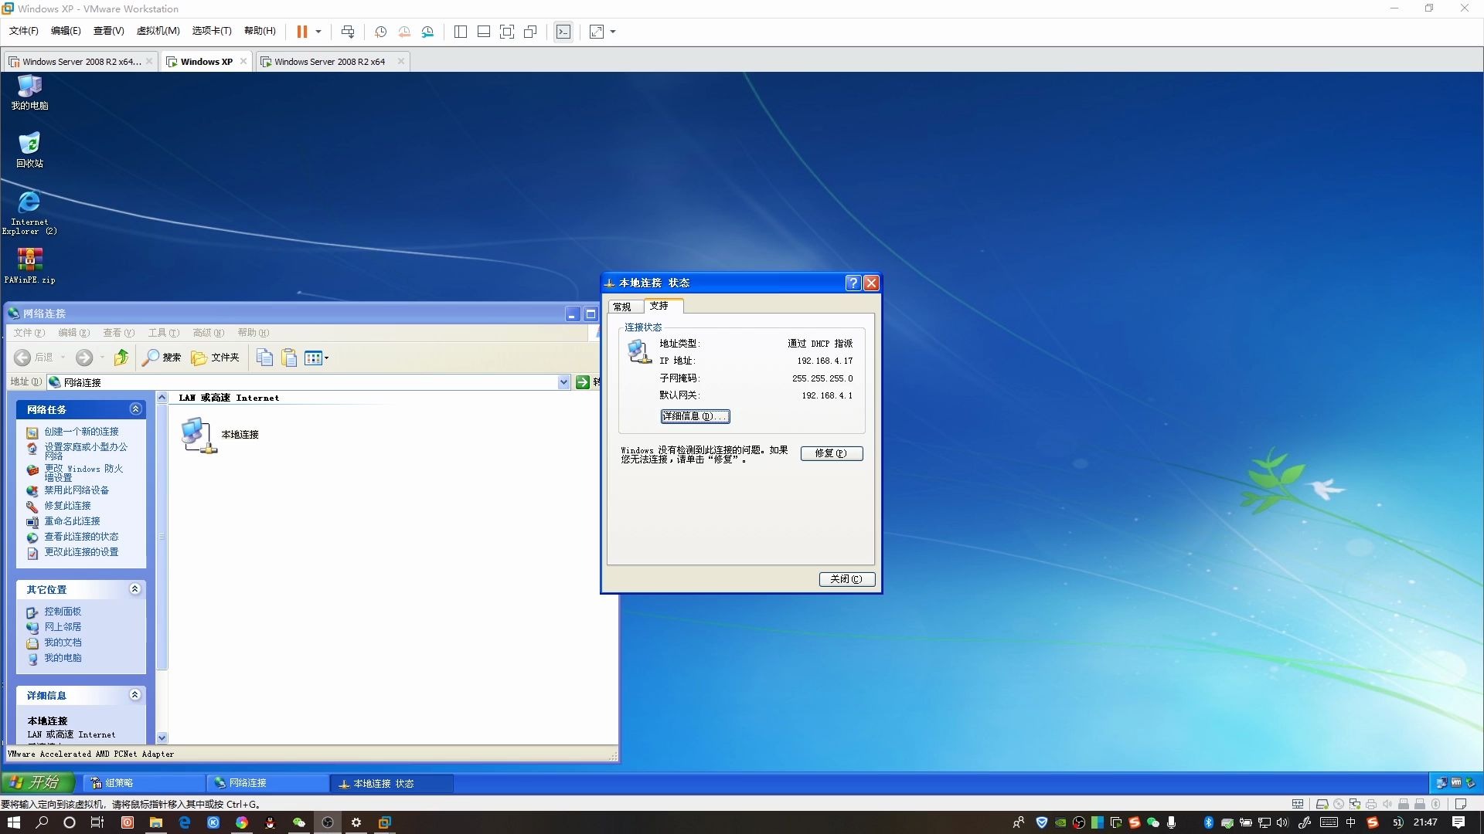Click the 详细信息(D) button
The height and width of the screenshot is (834, 1484).
694,416
